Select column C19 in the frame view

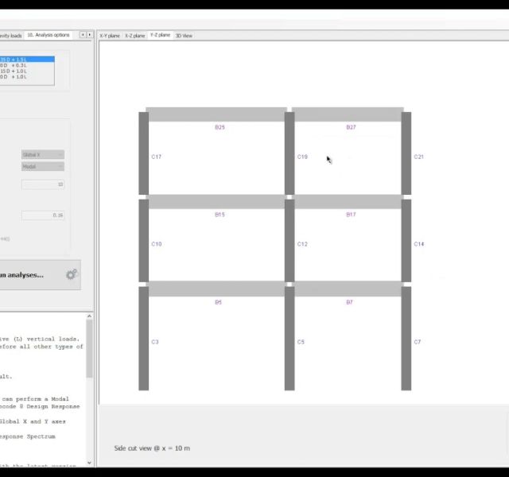(x=289, y=153)
